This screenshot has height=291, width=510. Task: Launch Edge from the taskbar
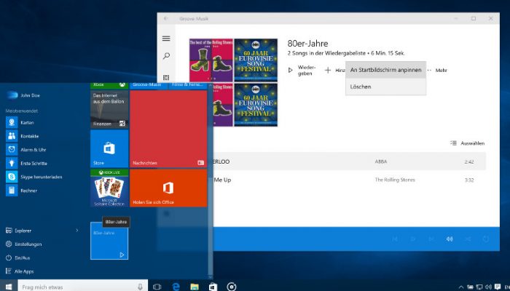tap(176, 287)
